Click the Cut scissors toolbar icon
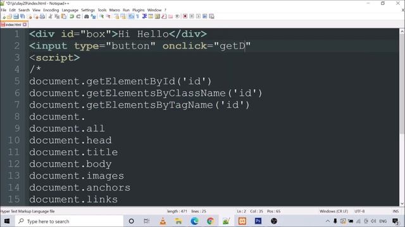Viewport: 405px width, 227px height. pyautogui.click(x=51, y=16)
